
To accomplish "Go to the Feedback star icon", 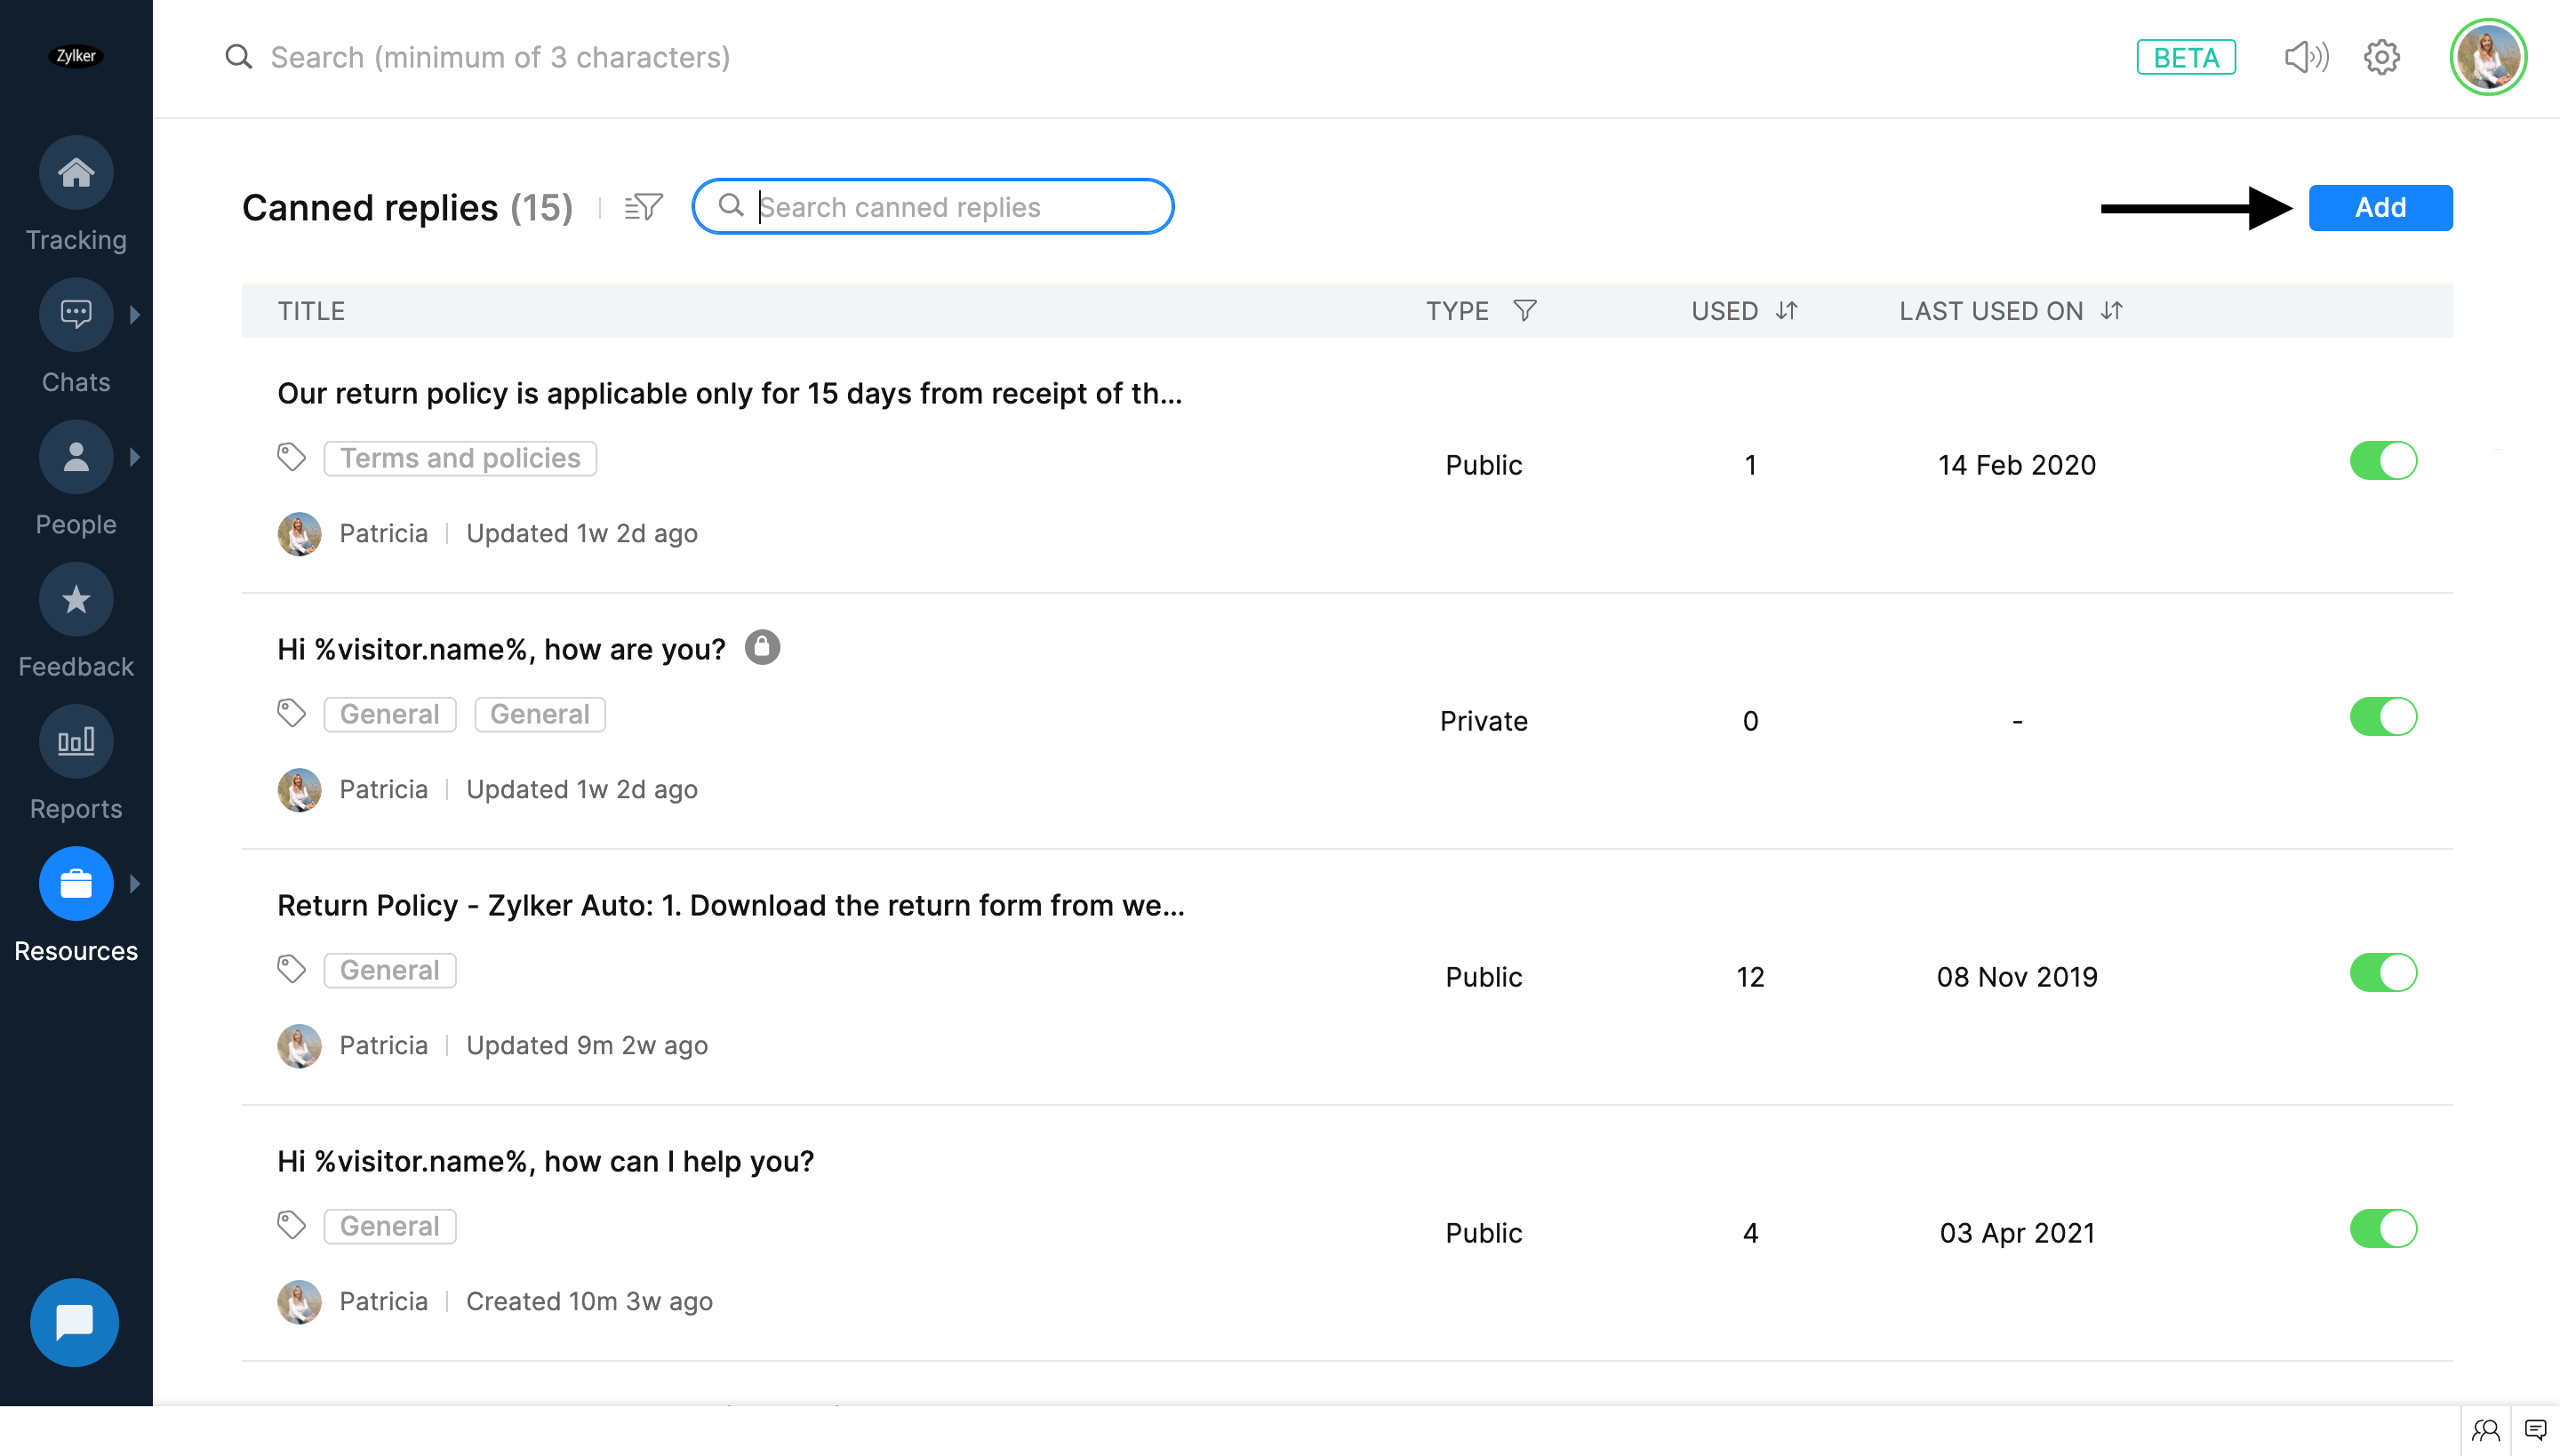I will tap(76, 600).
